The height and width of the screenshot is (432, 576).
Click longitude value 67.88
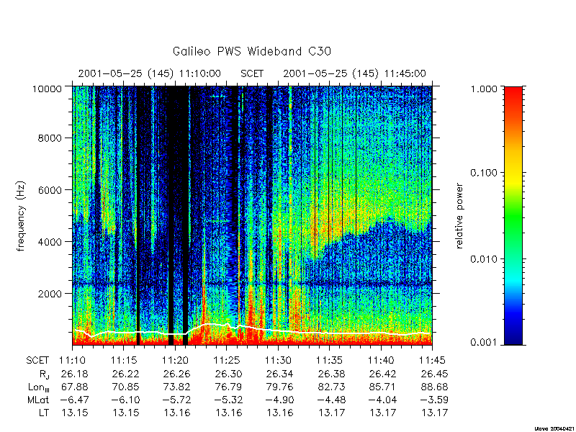coord(75,387)
